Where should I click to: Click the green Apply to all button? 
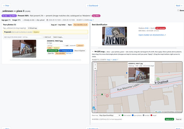(169, 119)
